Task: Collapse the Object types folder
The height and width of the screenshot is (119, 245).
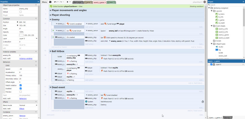Action: click(212, 44)
